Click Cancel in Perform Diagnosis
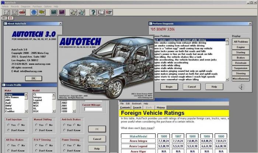This screenshot has height=153, width=258. coord(192,87)
